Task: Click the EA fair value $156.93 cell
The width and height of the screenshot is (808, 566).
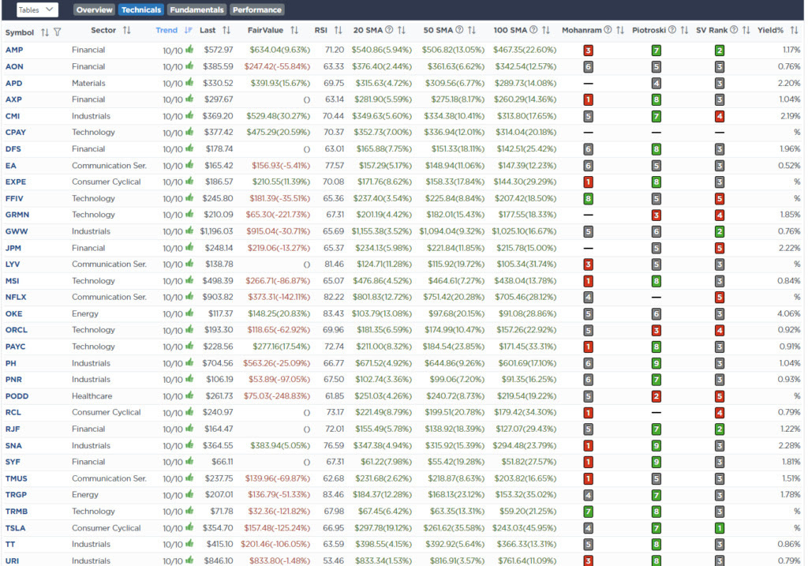Action: tap(281, 166)
